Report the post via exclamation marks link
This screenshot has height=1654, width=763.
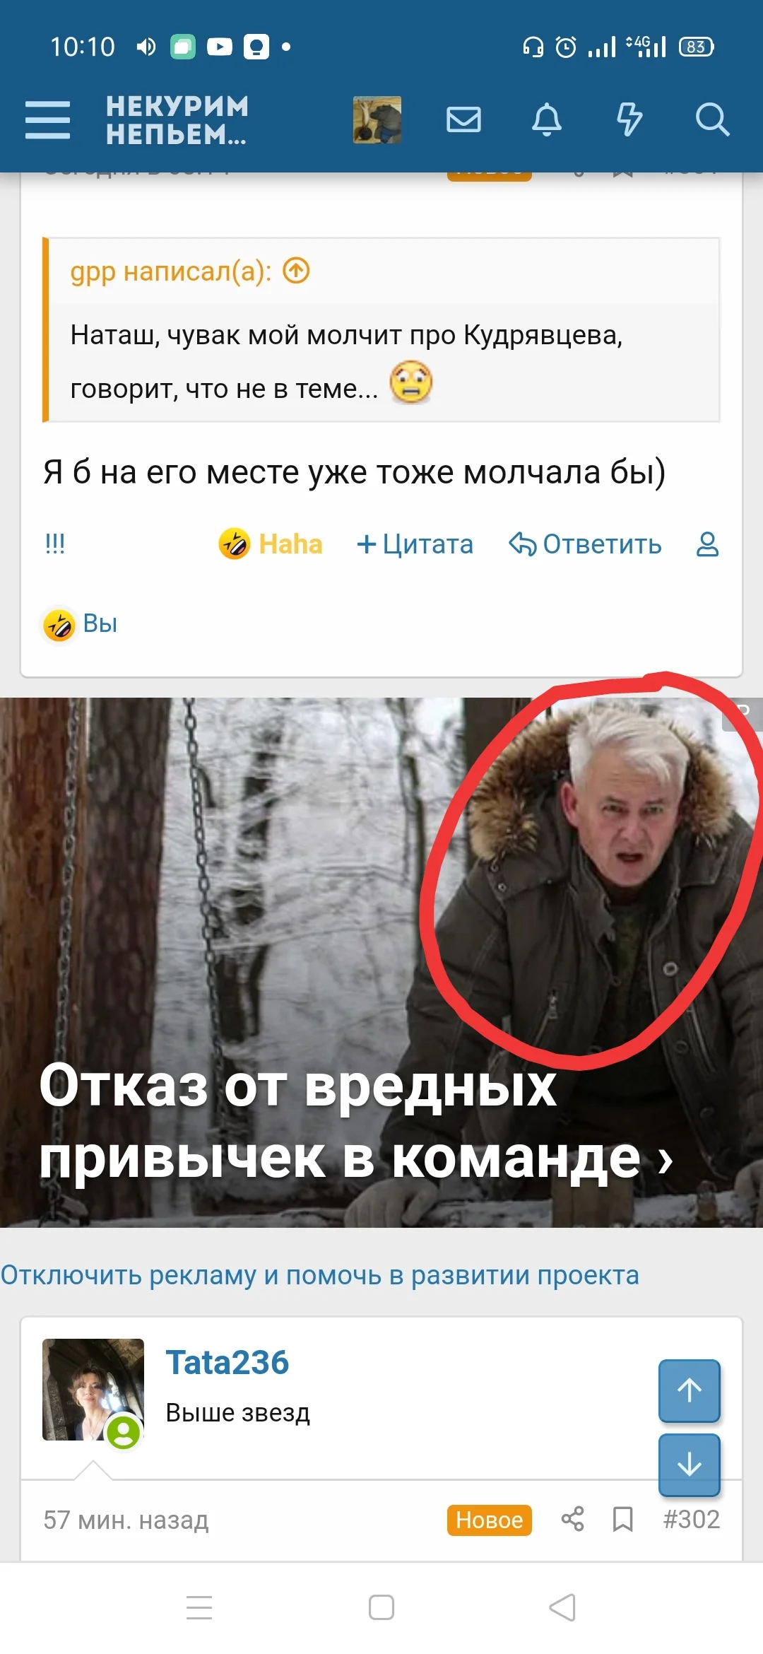point(55,544)
